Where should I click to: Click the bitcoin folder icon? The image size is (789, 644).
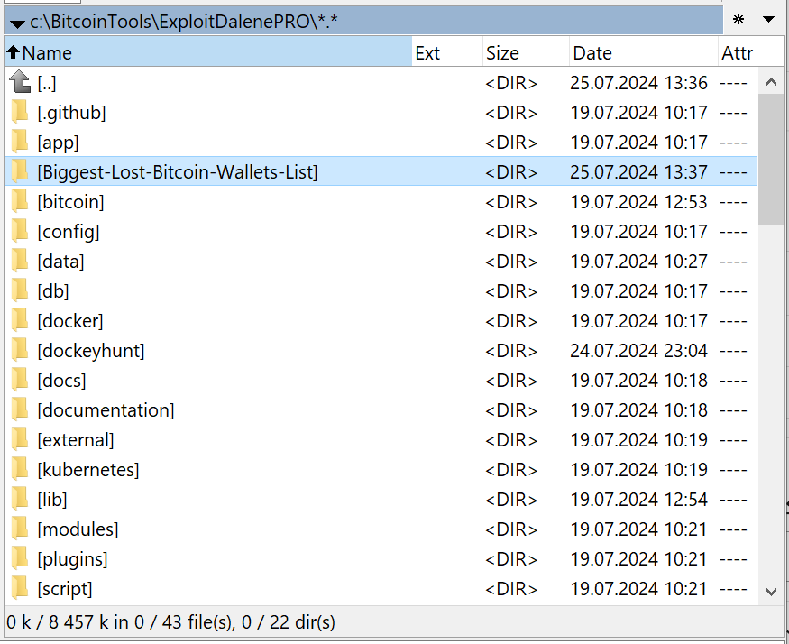[x=20, y=201]
